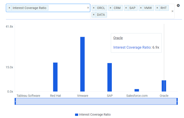Remove the CRM ticker tag
Screen dimensions: 184x118
(110, 8)
